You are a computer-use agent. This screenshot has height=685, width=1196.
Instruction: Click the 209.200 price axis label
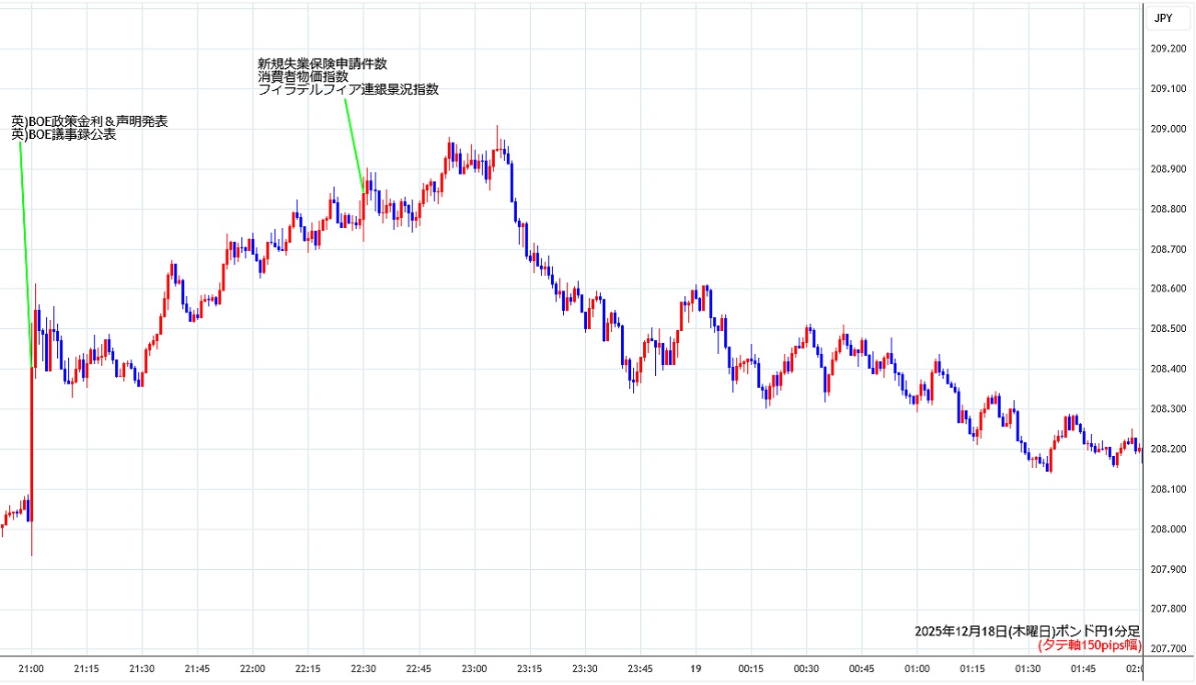[x=1168, y=49]
